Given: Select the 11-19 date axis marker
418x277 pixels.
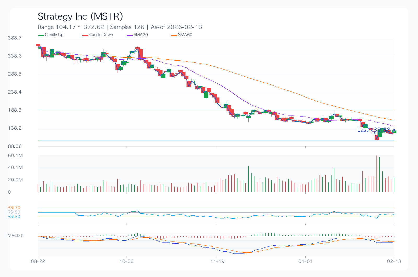Looking at the screenshot, I should tap(217, 261).
